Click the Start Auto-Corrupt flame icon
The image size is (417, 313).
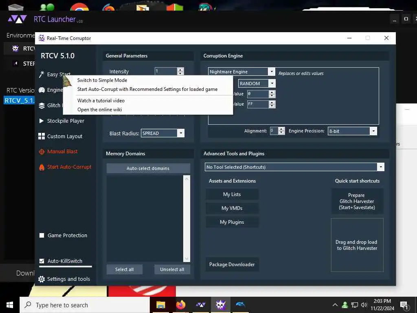point(42,167)
